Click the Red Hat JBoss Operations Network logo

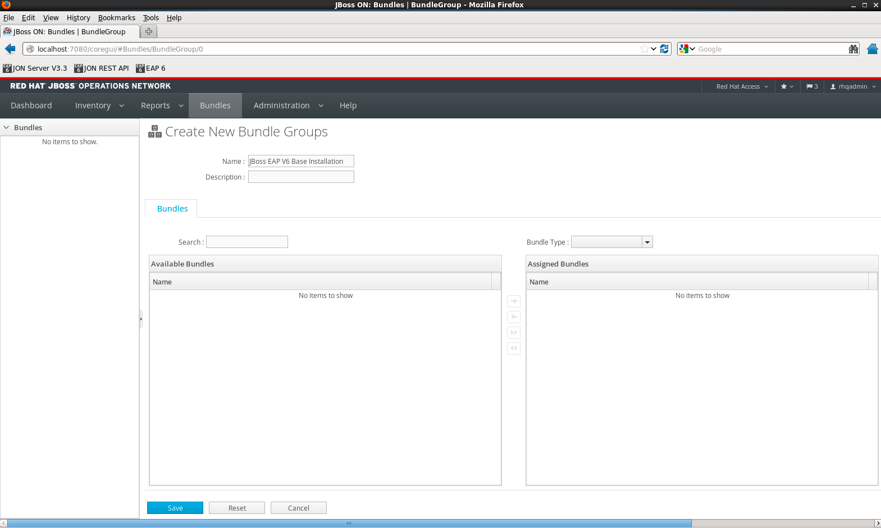(x=90, y=86)
